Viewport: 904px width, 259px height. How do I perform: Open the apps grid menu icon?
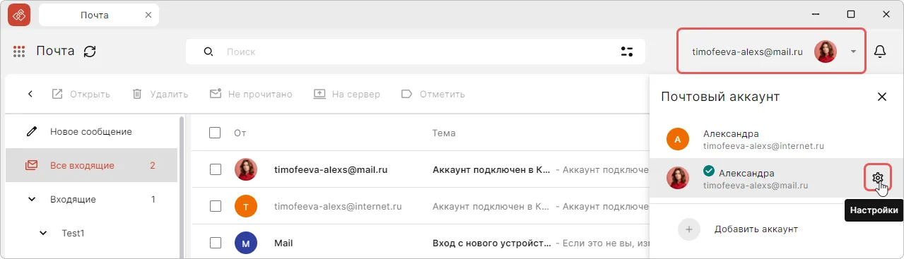click(x=19, y=52)
